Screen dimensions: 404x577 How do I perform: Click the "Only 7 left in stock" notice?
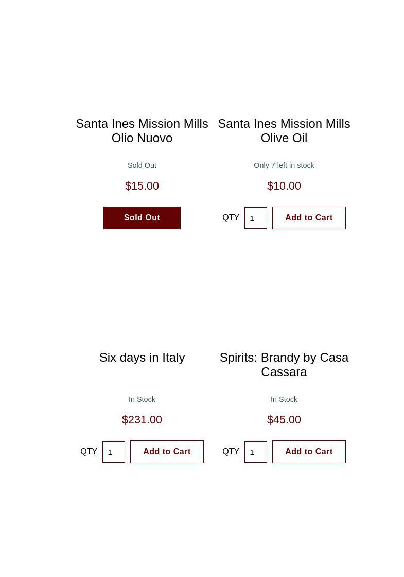click(x=284, y=165)
